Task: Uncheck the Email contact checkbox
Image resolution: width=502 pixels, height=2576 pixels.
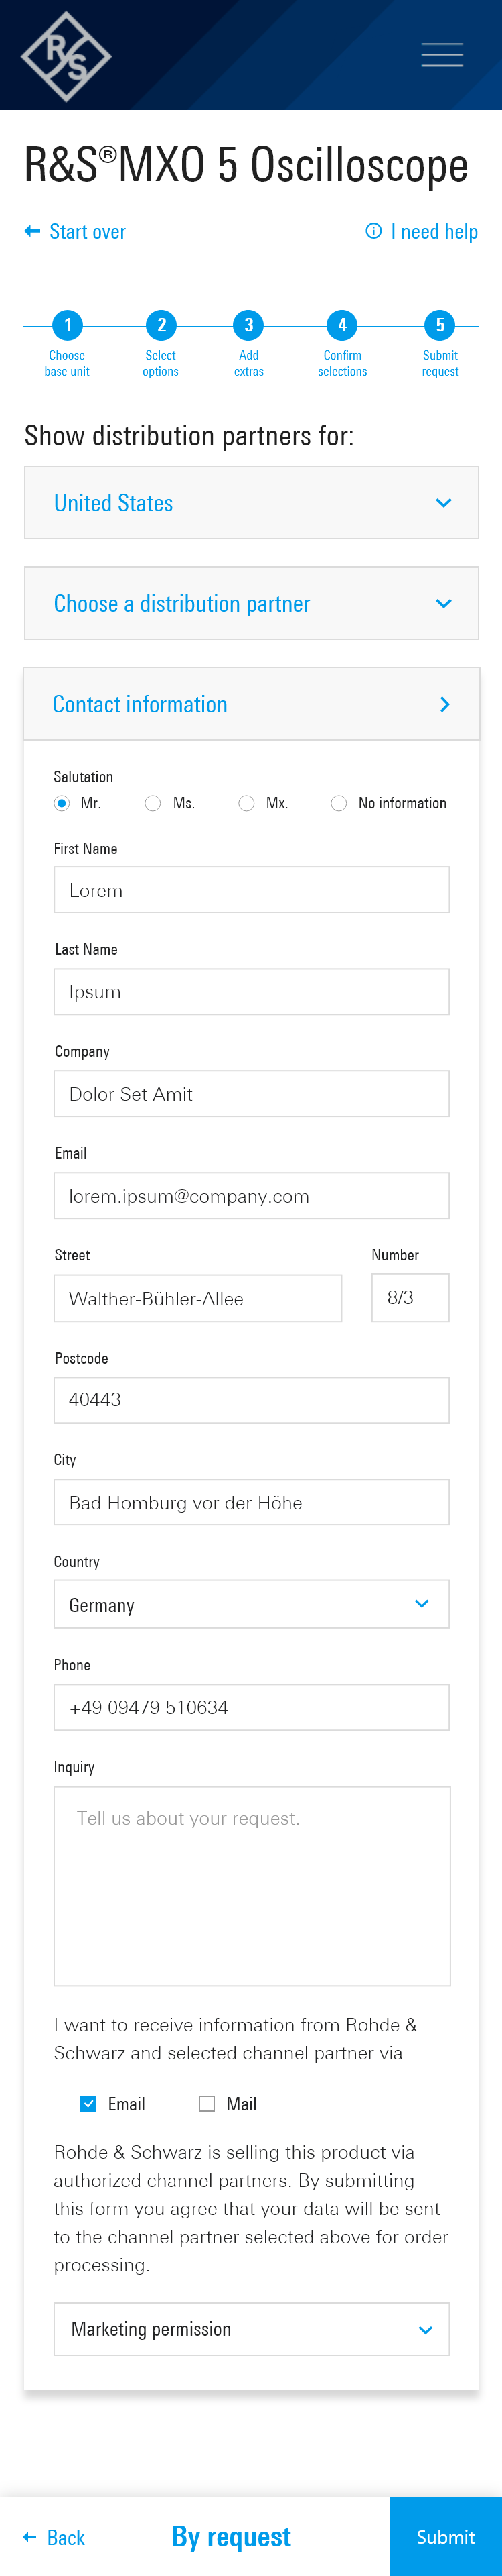Action: pos(89,2104)
